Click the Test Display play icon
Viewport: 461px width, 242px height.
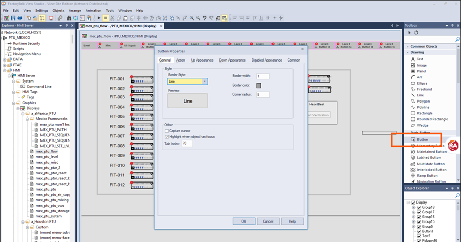pos(99,18)
